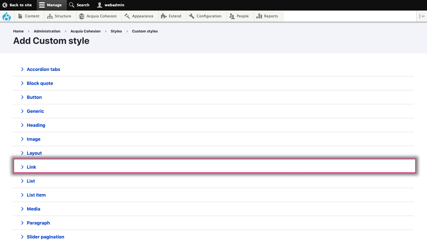Select the Link style type label
This screenshot has height=247, width=427.
point(31,167)
